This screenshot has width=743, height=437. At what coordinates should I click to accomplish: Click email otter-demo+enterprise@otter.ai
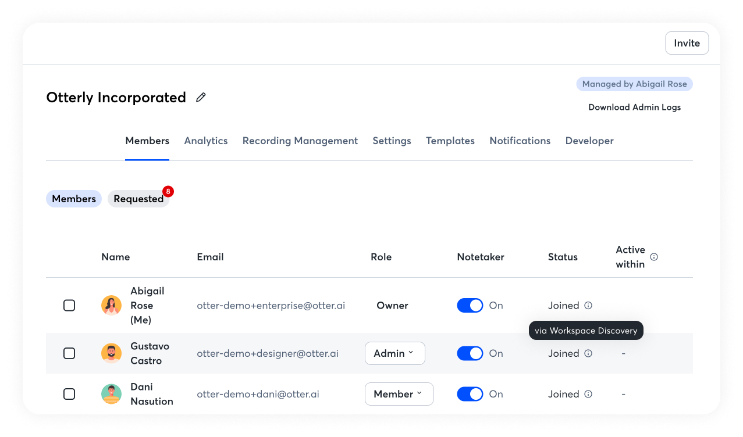(x=271, y=306)
